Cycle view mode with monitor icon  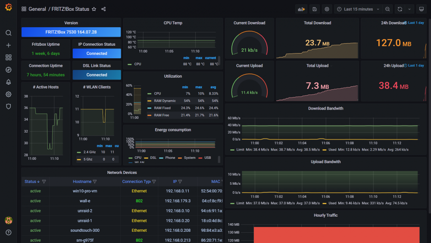click(x=422, y=9)
